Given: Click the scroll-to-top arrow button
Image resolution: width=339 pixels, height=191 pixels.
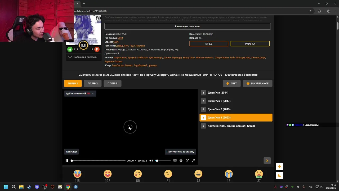Looking at the screenshot, I should (x=279, y=167).
